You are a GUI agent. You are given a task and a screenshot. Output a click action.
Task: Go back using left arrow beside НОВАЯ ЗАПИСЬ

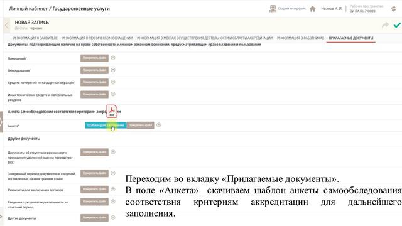[x=7, y=25]
